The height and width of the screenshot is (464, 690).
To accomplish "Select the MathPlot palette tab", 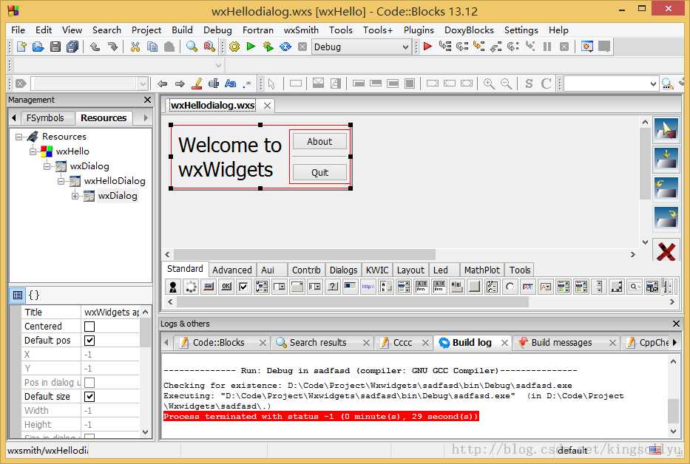I will pos(482,270).
